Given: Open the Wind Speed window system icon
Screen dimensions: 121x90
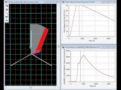Looking at the screenshot, I should coord(63,2).
